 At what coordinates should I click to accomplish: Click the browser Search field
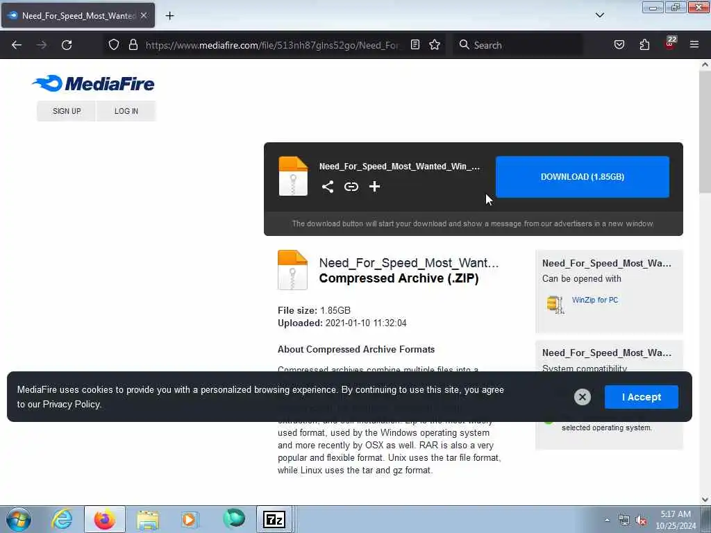click(x=518, y=45)
